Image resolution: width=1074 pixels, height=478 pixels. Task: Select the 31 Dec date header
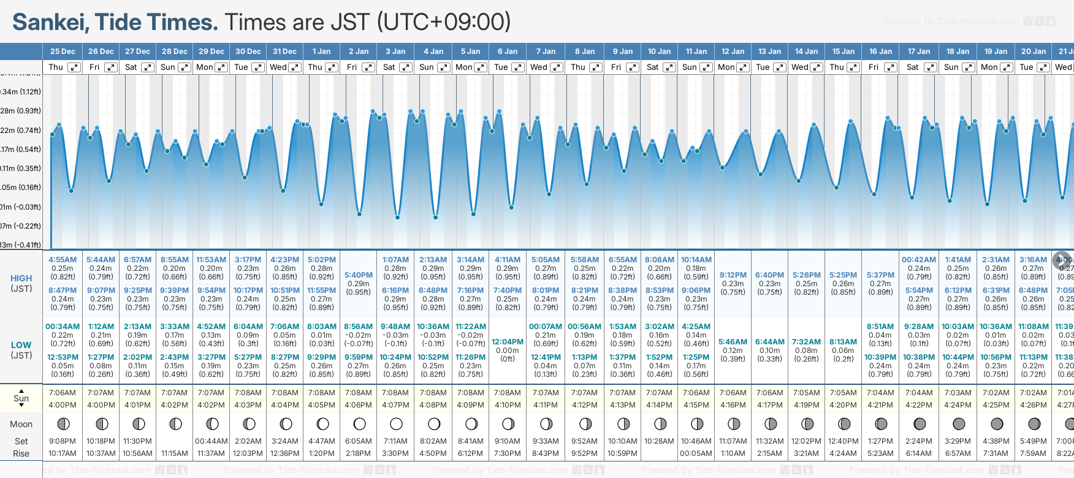(284, 51)
